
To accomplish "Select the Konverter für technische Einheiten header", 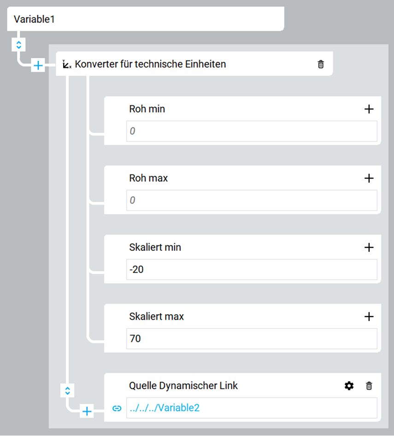I will pyautogui.click(x=194, y=64).
